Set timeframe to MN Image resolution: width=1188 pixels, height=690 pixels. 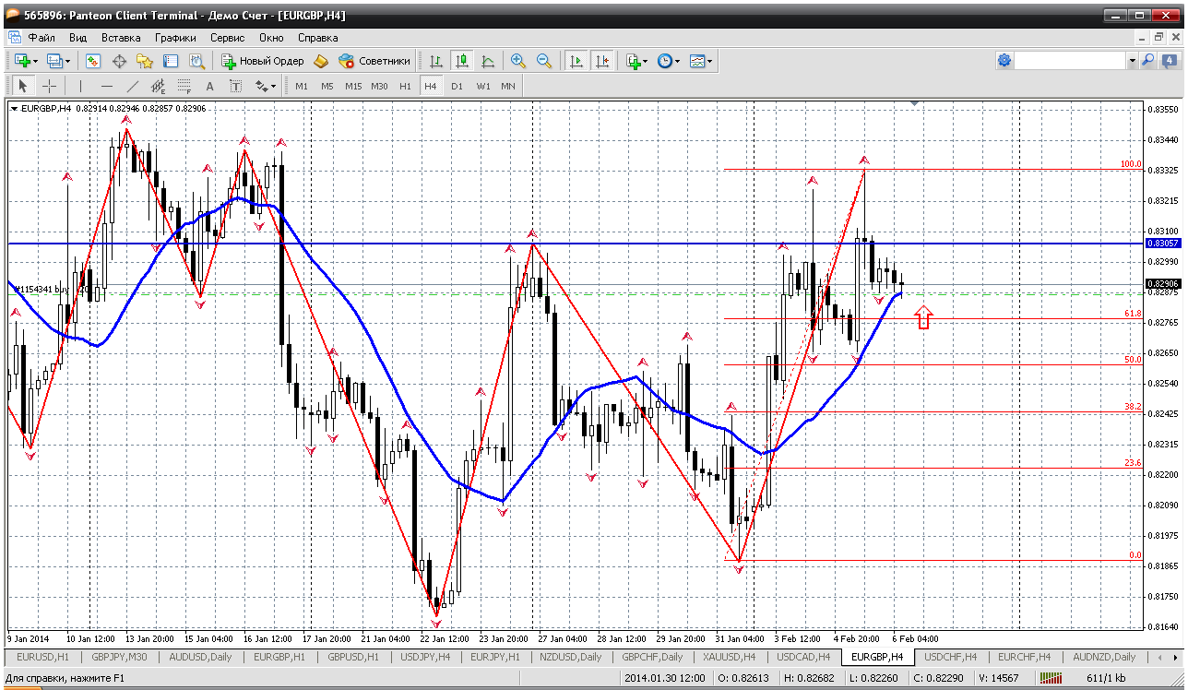(x=508, y=86)
